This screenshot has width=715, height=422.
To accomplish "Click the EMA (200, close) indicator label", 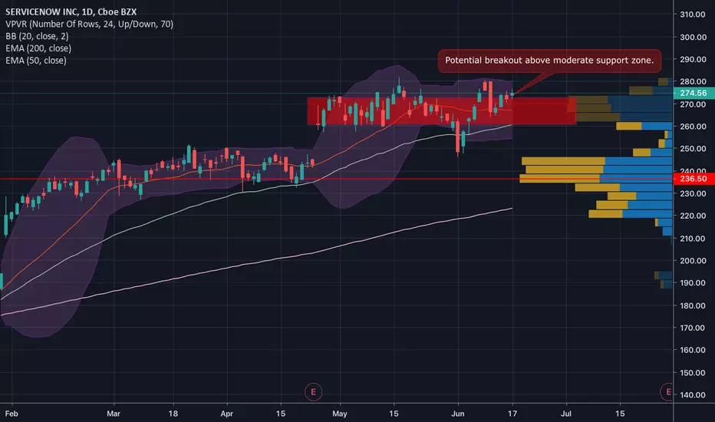I will (38, 48).
